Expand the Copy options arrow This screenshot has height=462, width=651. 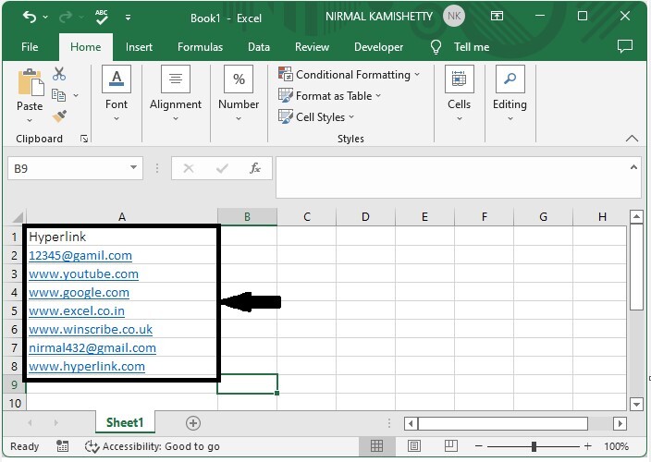coord(76,95)
